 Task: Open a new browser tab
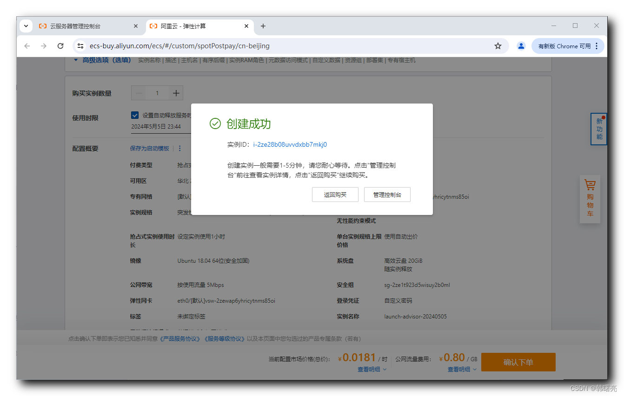tap(263, 26)
